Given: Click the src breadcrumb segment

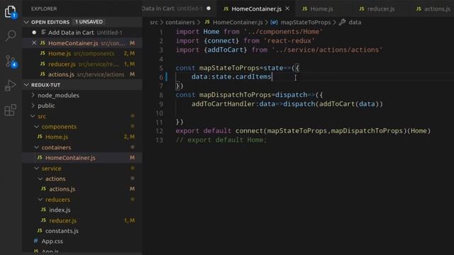Looking at the screenshot, I should (154, 22).
